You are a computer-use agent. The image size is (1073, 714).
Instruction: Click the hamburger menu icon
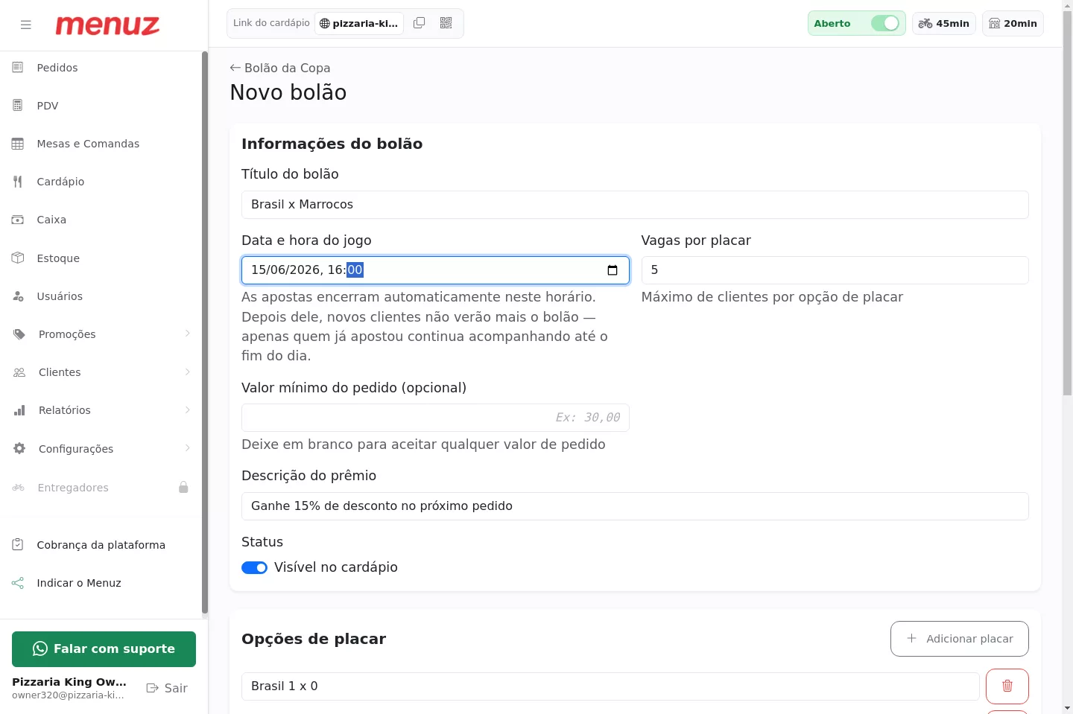click(x=26, y=25)
